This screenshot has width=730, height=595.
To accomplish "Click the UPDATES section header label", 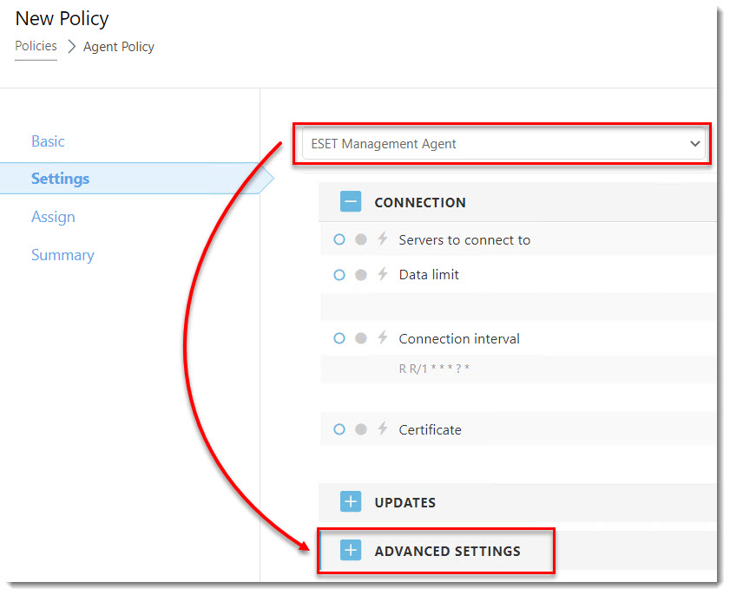I will (405, 502).
